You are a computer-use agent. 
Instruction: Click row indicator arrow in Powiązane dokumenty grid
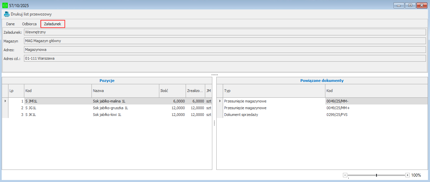(x=220, y=101)
